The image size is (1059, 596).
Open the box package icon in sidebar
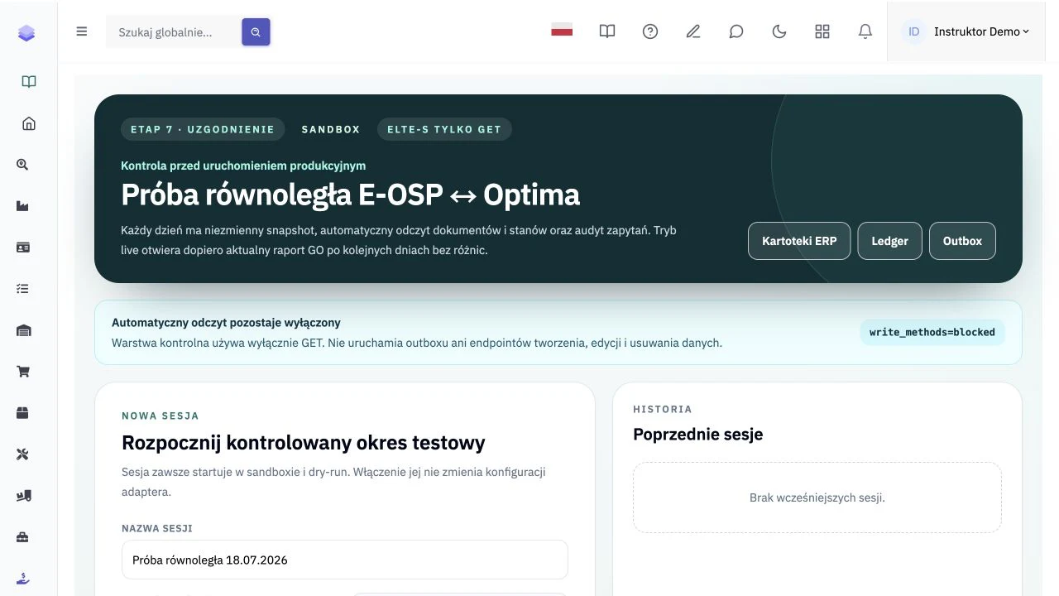[x=23, y=413]
